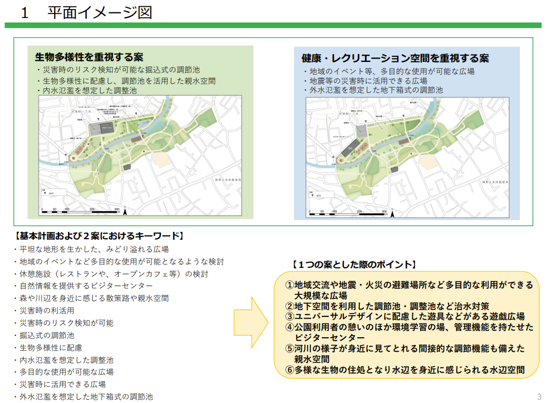The width and height of the screenshot is (548, 403).
Task: Select the 健康・レクリエーション空間を重視する案 heading
Action: coord(395,58)
